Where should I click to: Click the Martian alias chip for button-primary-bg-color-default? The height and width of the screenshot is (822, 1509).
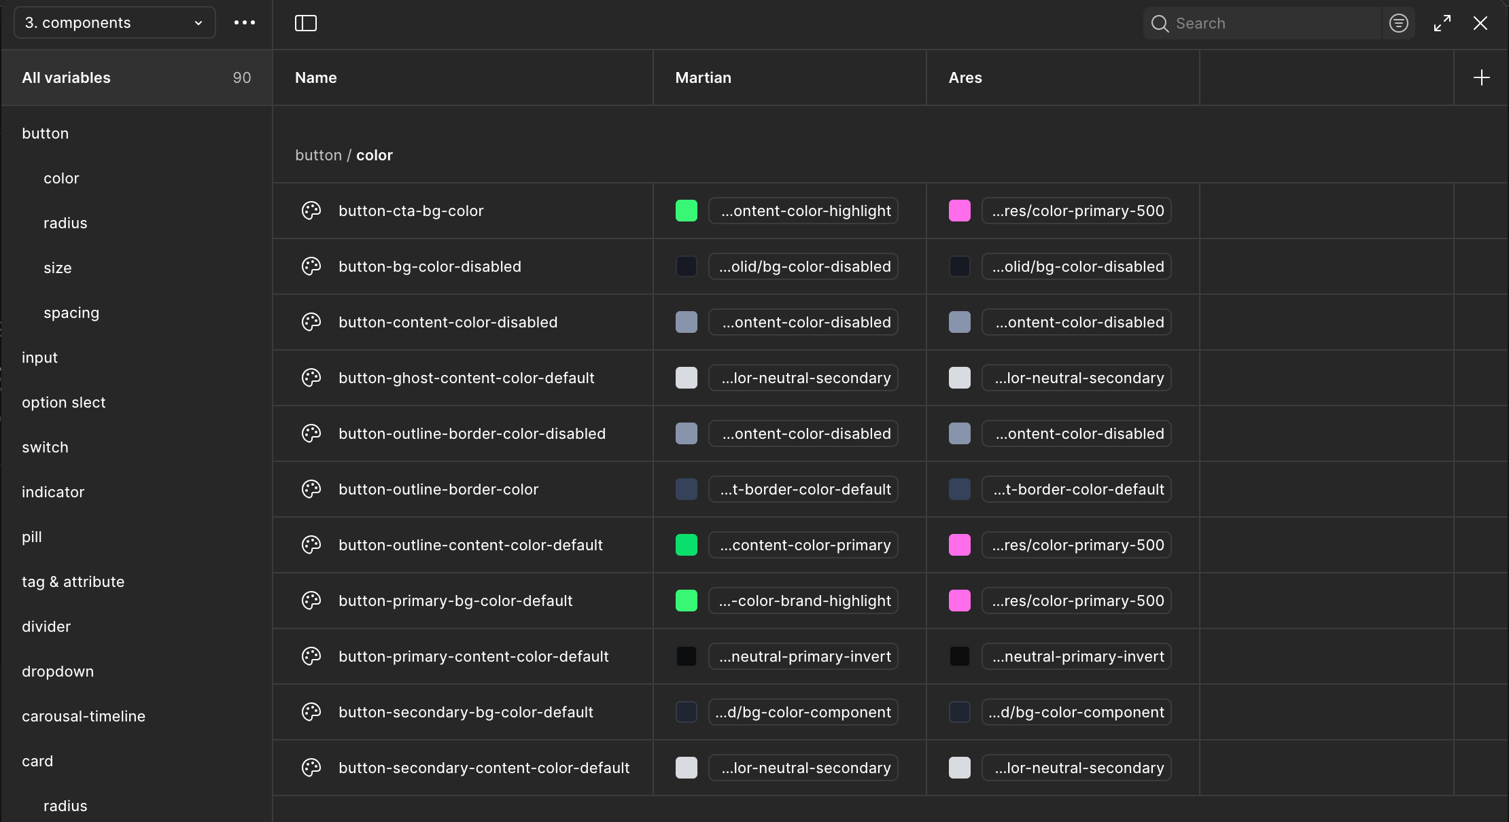[x=803, y=601]
